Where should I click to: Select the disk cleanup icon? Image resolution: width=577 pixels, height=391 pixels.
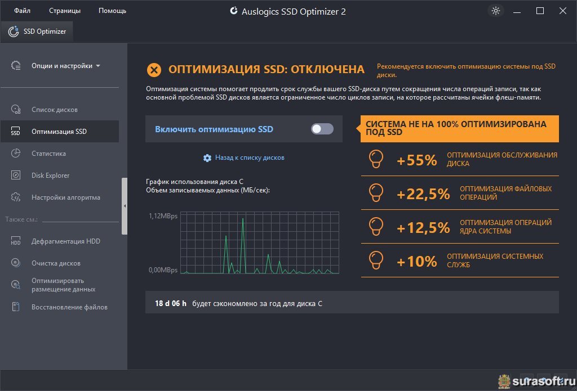(x=16, y=263)
